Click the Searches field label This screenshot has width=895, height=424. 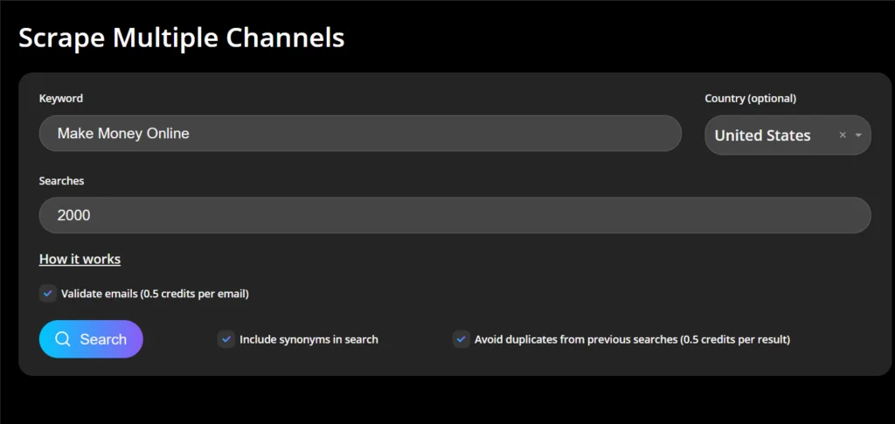tap(61, 181)
